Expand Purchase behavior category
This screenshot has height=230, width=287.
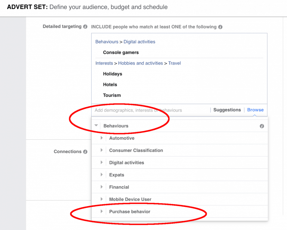[101, 212]
